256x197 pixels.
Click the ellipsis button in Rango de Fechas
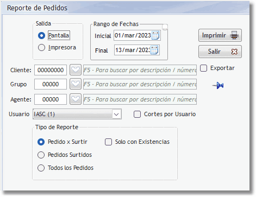click(165, 28)
